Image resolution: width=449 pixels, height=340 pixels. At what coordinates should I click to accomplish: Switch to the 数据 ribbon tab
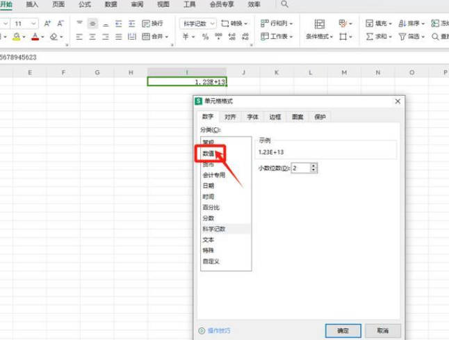point(111,4)
